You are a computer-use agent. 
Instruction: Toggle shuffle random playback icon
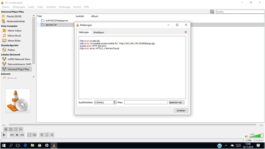(x=52, y=135)
